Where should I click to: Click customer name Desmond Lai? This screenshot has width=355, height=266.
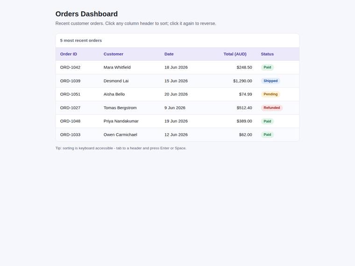116,81
